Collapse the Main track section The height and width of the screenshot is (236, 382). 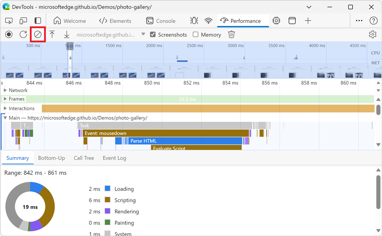click(5, 118)
